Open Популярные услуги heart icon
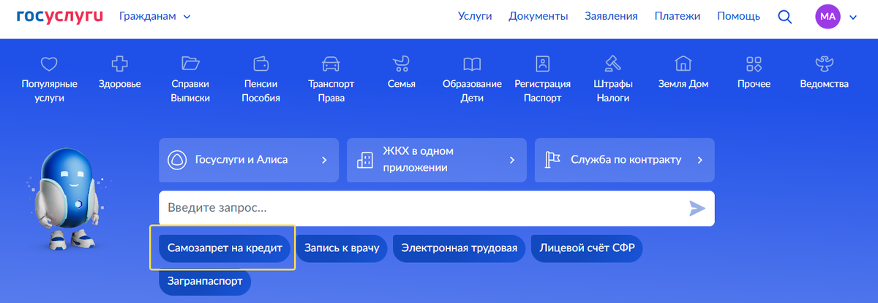This screenshot has height=303, width=878. click(49, 64)
